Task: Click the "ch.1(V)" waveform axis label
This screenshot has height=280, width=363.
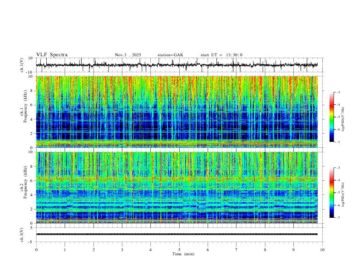Action: point(22,65)
